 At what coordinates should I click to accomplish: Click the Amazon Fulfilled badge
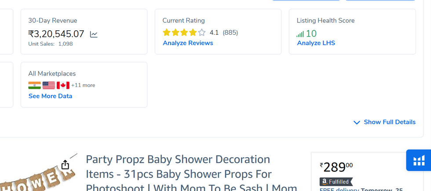[336, 181]
